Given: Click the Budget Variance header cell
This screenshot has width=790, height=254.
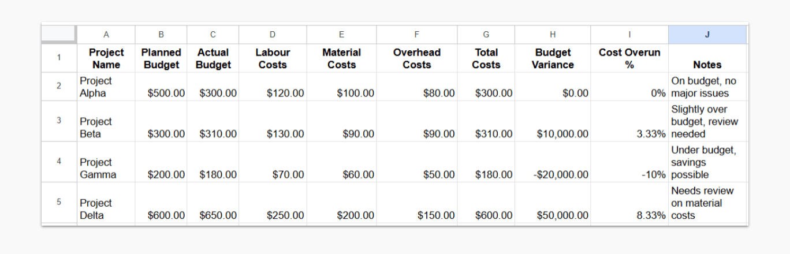Looking at the screenshot, I should pyautogui.click(x=553, y=58).
